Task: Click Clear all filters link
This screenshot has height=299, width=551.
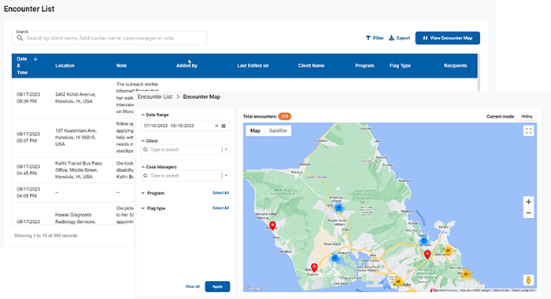Action: 192,286
